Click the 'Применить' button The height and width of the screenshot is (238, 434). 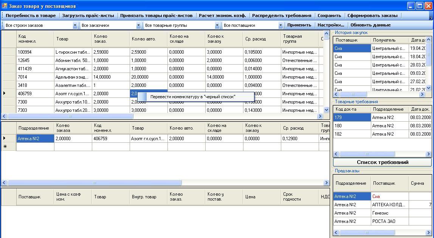point(299,25)
